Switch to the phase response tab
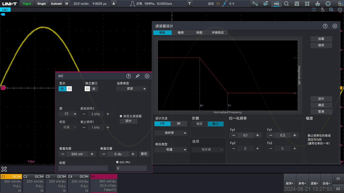 (x=199, y=33)
